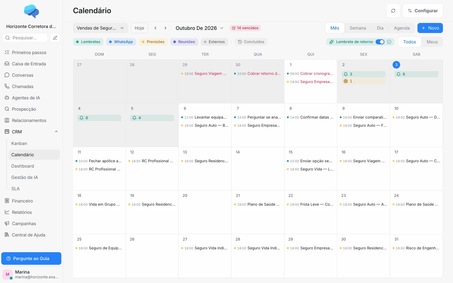Click Pergunte ao Guia button

point(31,259)
